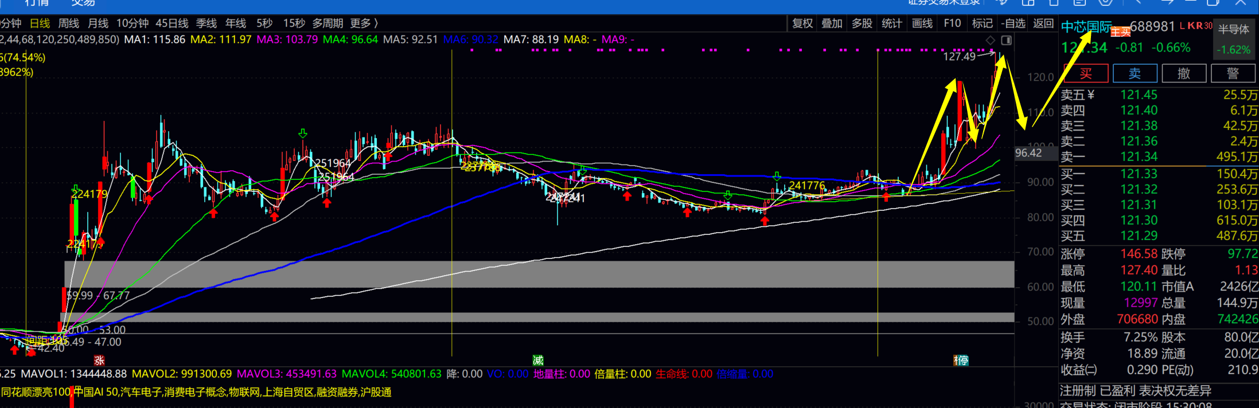Open the 复权 adjustment menu
Image resolution: width=1259 pixels, height=408 pixels.
(802, 23)
